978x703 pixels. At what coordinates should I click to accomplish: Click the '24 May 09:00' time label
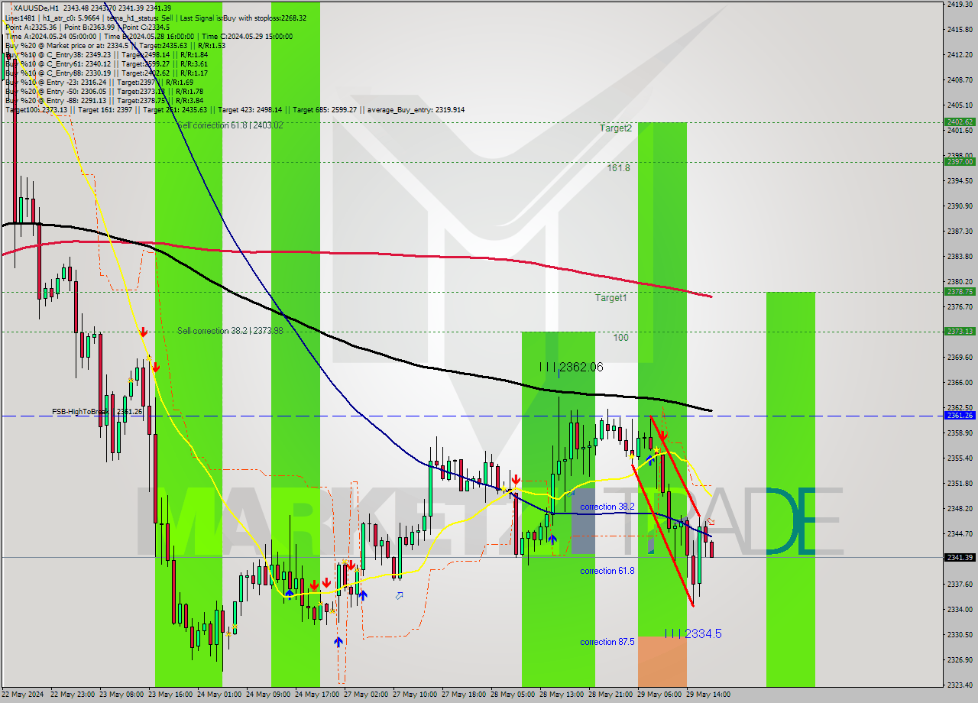pyautogui.click(x=267, y=695)
